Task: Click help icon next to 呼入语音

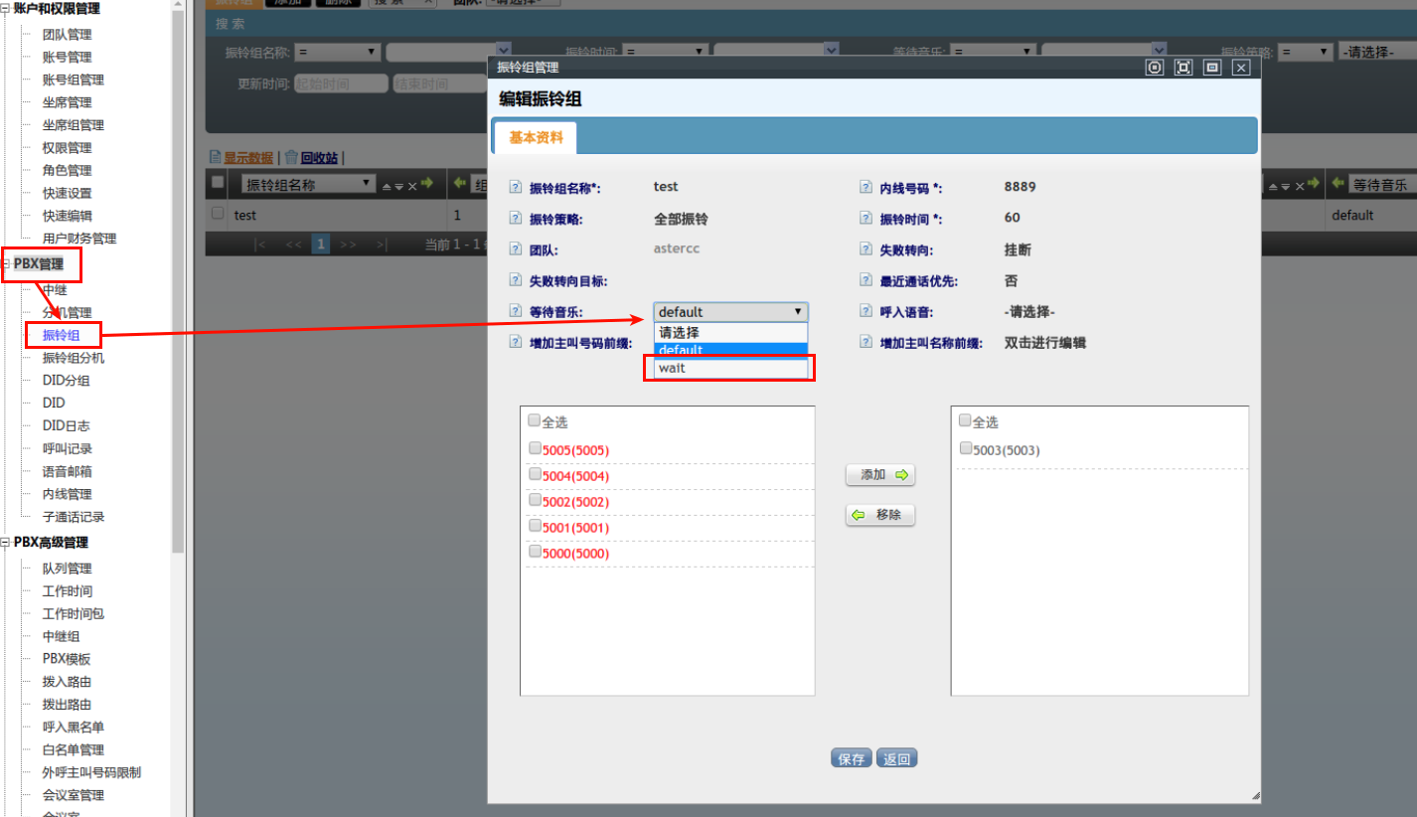Action: tap(866, 311)
